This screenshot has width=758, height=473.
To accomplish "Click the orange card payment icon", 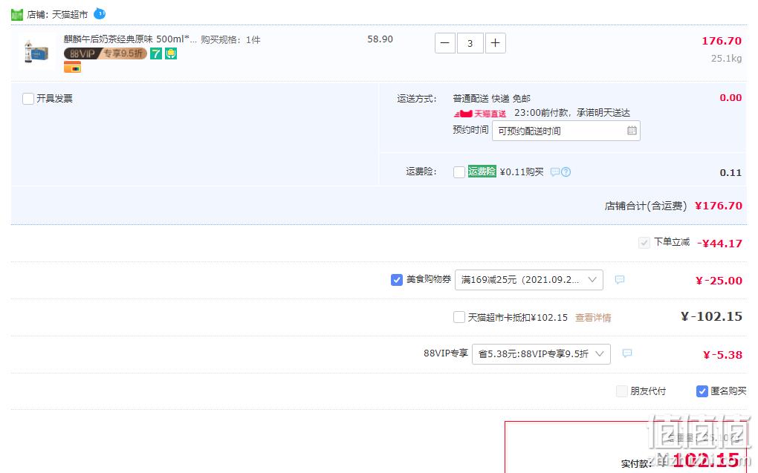I will coord(73,67).
